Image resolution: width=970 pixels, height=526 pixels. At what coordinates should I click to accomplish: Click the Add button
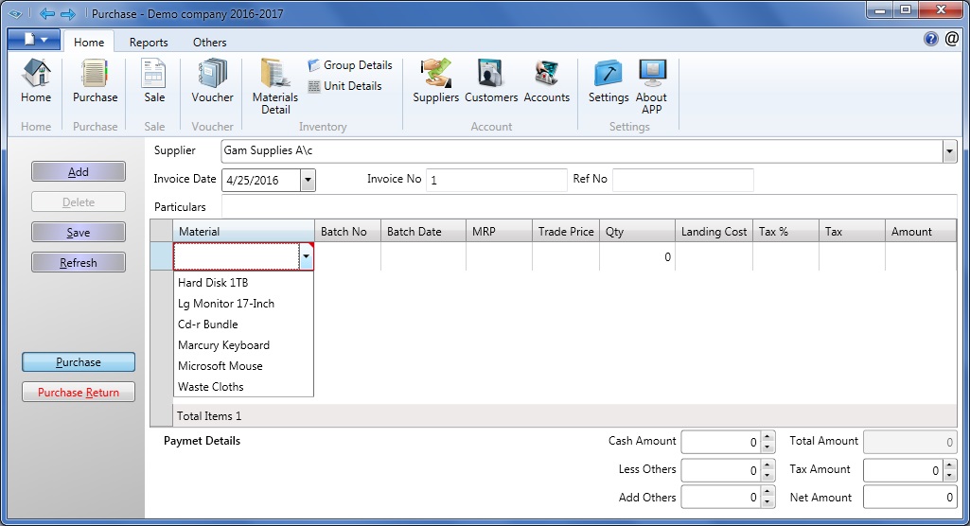coord(79,172)
